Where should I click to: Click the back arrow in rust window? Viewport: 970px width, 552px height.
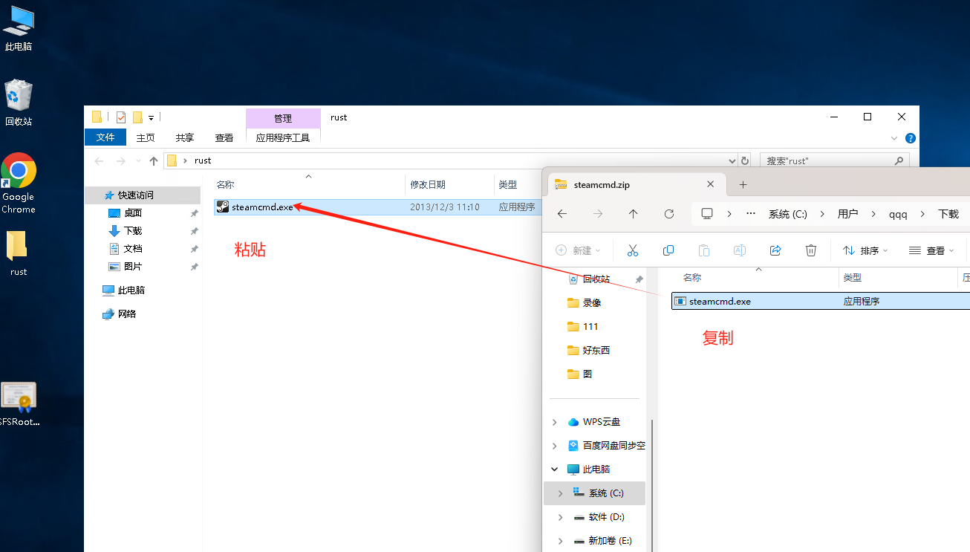(100, 160)
